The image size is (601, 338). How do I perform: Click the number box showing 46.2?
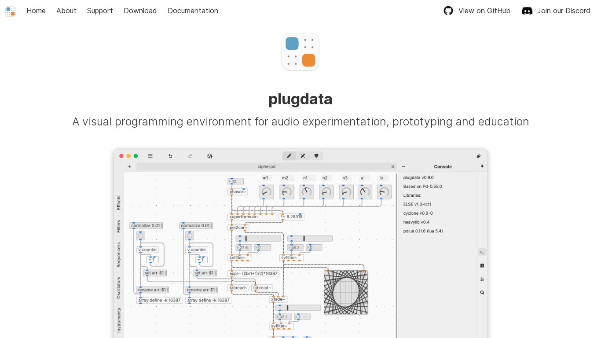pyautogui.click(x=296, y=247)
